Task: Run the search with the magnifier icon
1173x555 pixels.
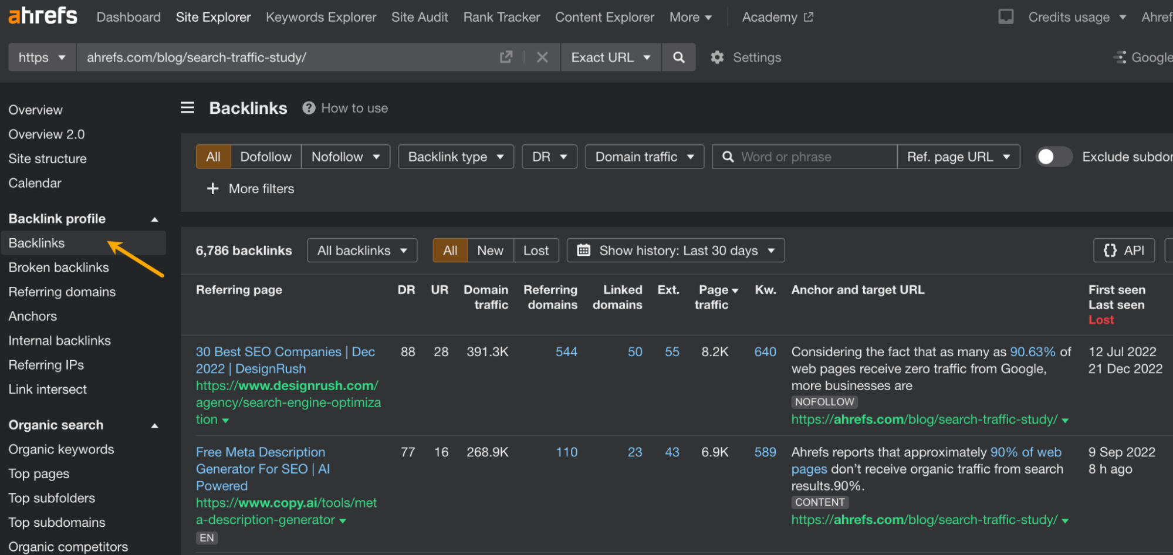Action: click(x=678, y=57)
